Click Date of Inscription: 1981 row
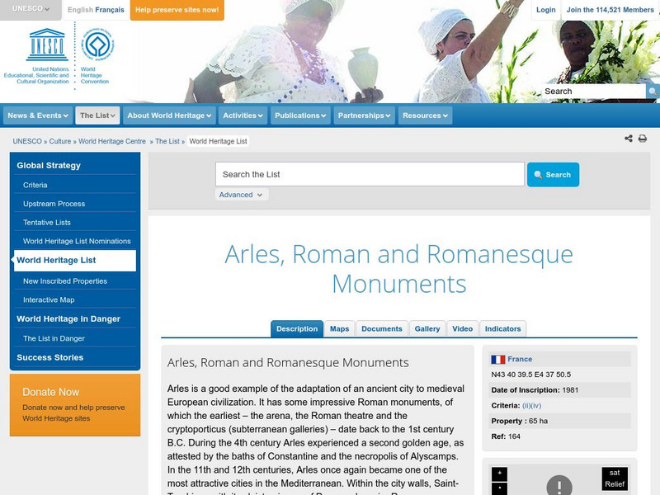This screenshot has height=495, width=660. [x=560, y=390]
